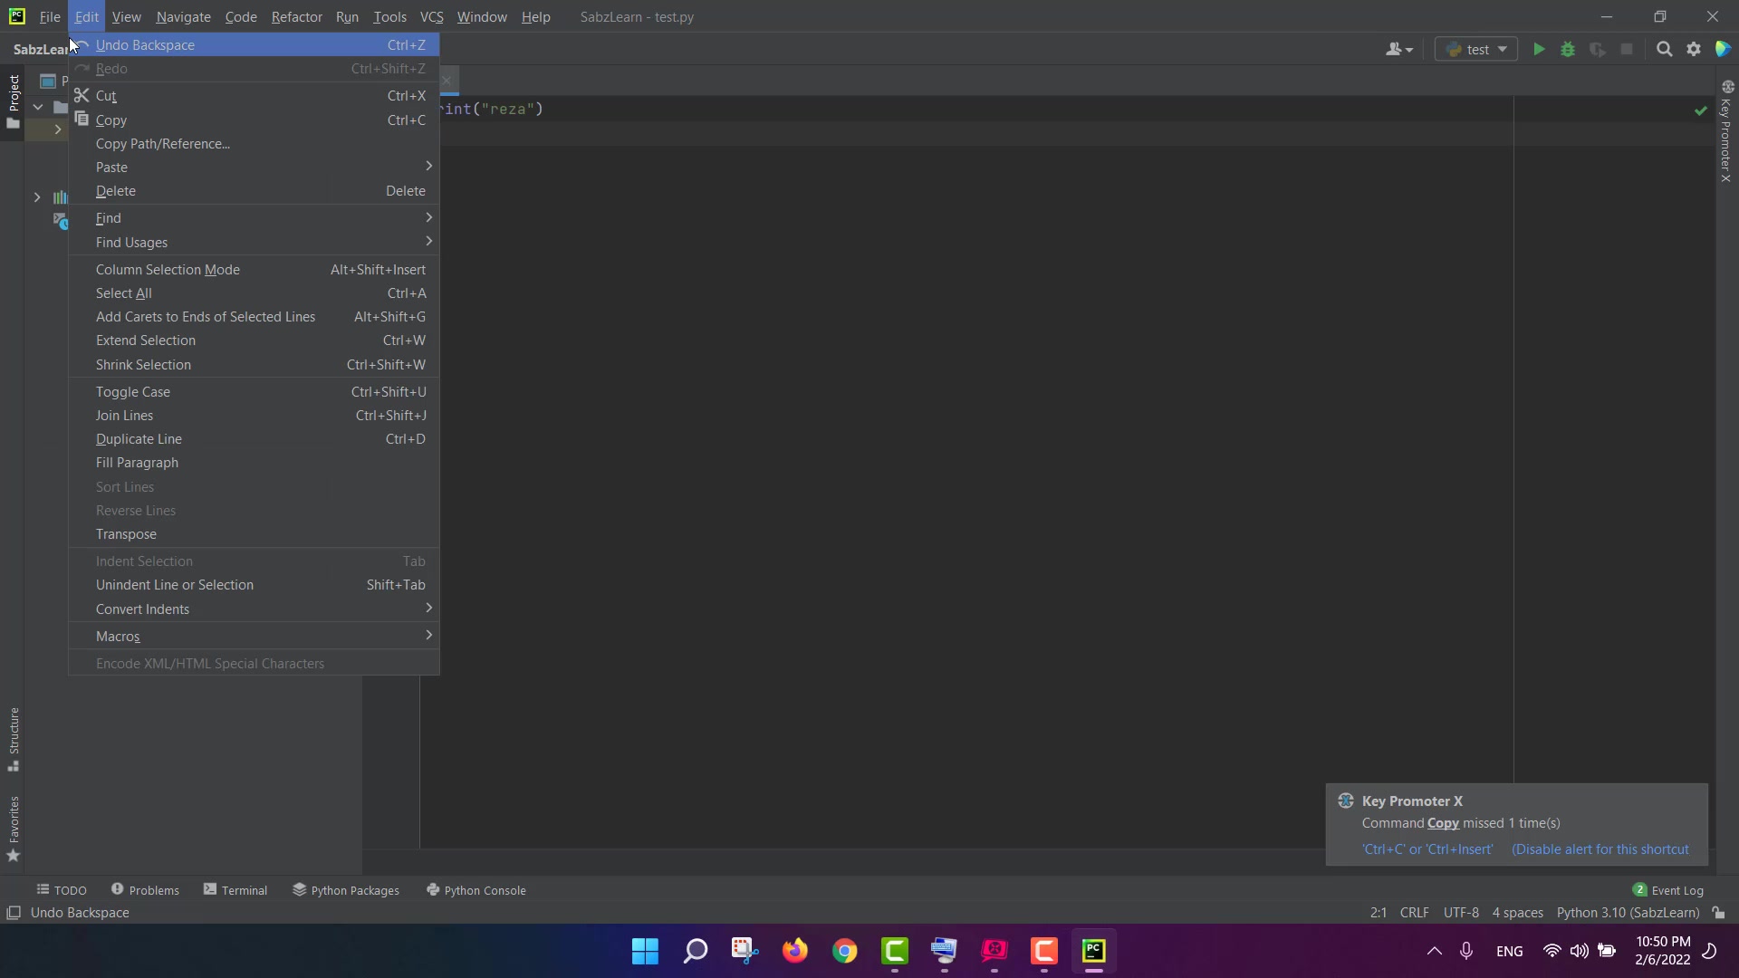Click the Debug bug icon
This screenshot has width=1739, height=978.
1568,50
